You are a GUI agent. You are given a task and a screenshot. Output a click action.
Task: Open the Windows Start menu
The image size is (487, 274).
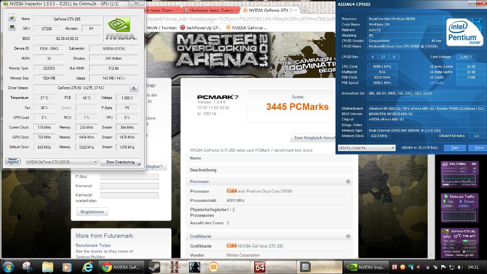point(8,267)
